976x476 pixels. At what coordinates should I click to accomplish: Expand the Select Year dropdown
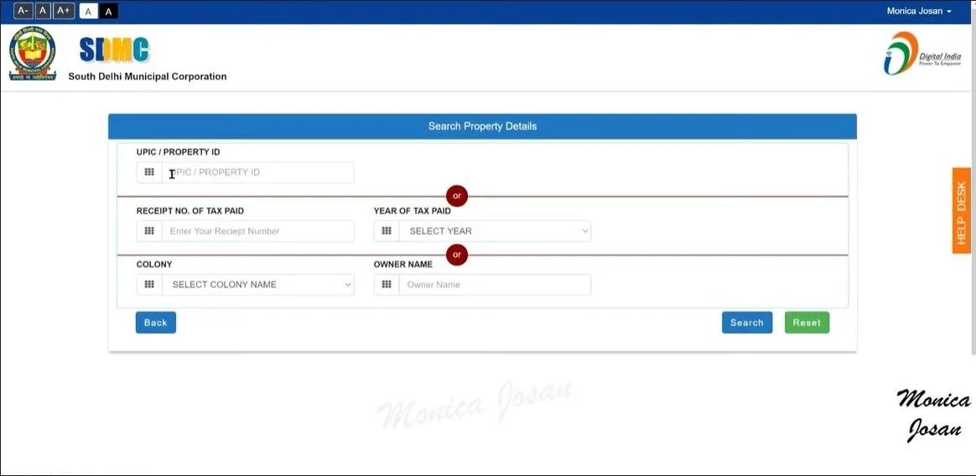tap(495, 231)
